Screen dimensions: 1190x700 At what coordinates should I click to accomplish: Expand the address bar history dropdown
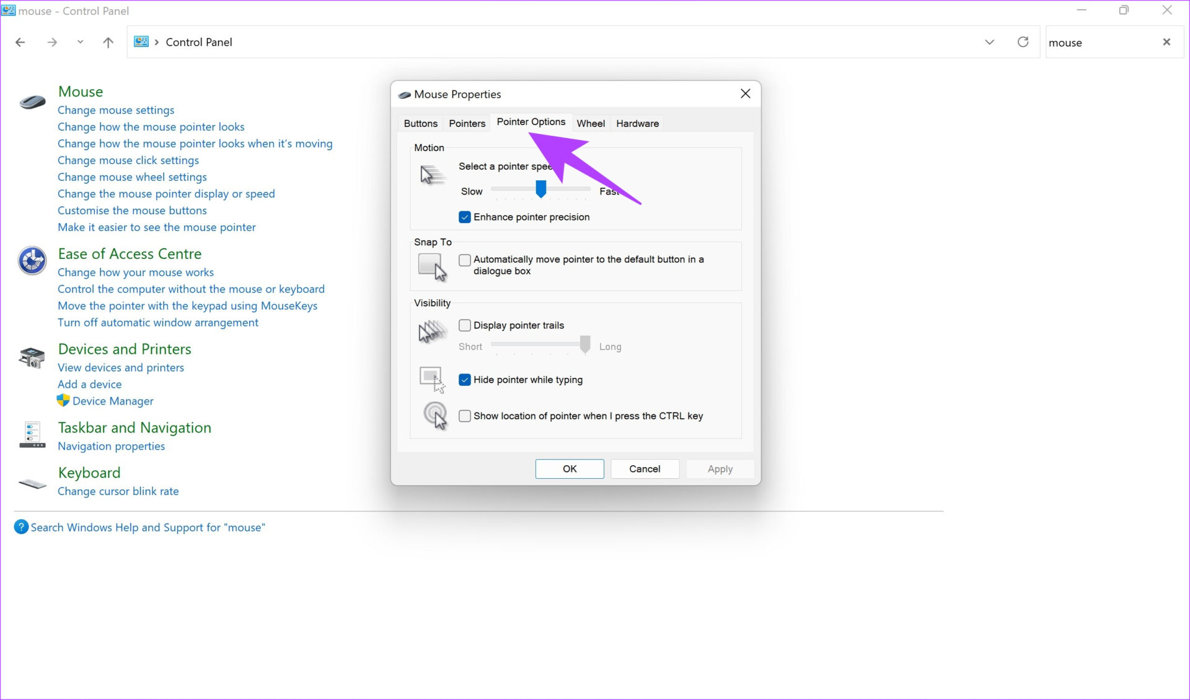990,42
